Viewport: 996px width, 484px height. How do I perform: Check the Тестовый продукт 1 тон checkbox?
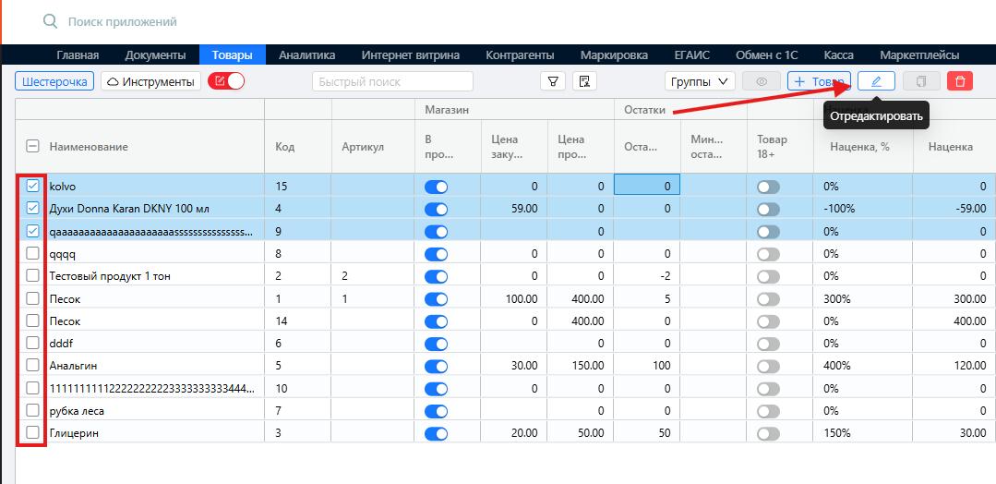pos(32,275)
